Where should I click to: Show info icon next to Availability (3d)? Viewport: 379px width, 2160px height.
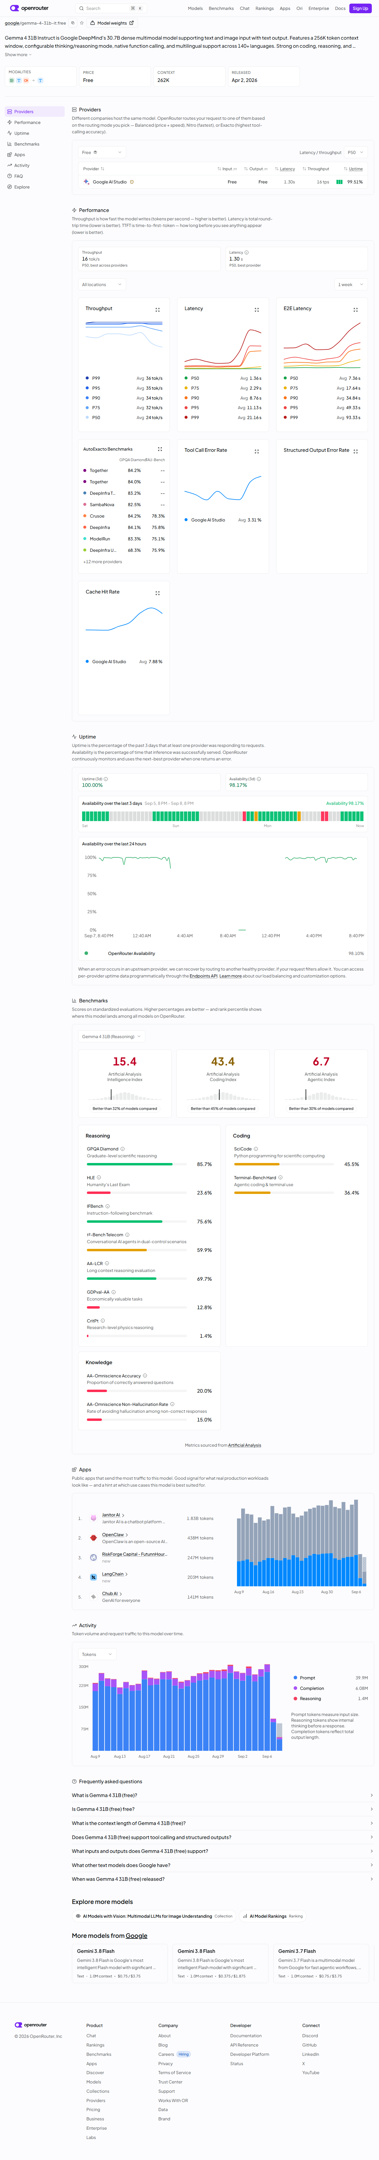tap(259, 779)
